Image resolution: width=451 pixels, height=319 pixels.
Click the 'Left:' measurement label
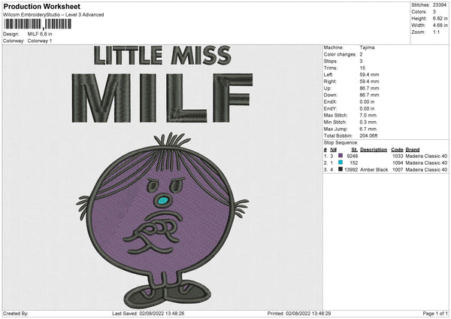pos(328,74)
